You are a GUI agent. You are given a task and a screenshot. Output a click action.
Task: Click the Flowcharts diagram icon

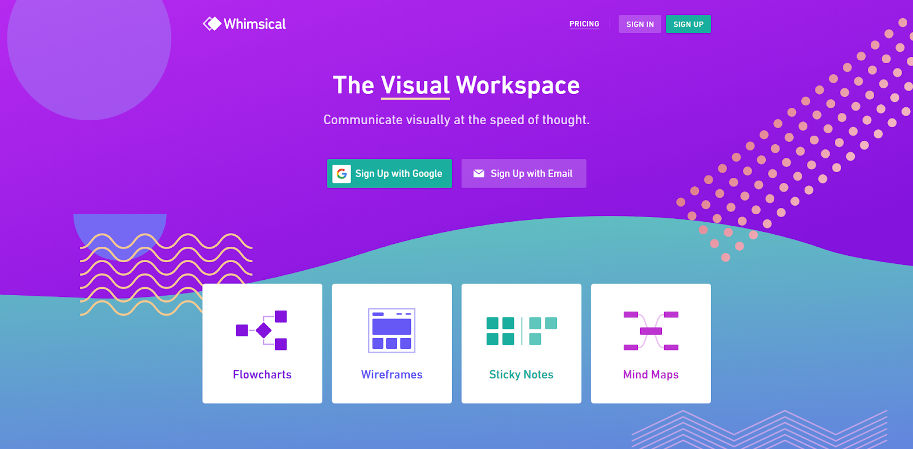tap(262, 330)
